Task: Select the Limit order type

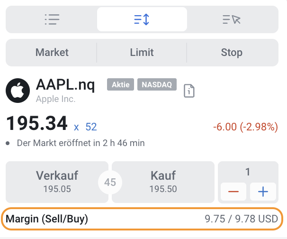Action: (142, 53)
